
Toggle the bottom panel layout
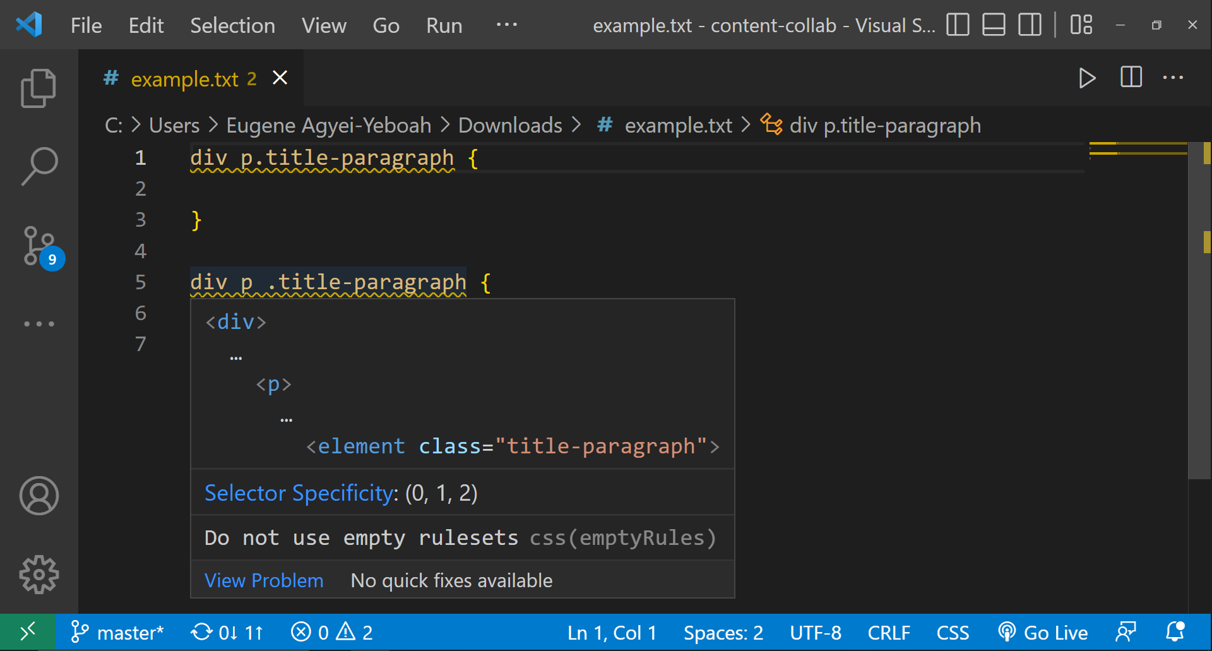(994, 25)
